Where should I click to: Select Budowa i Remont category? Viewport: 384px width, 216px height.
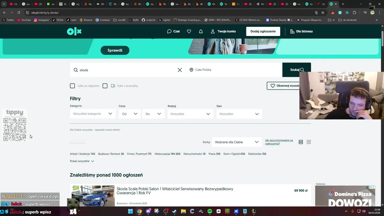click(111, 154)
